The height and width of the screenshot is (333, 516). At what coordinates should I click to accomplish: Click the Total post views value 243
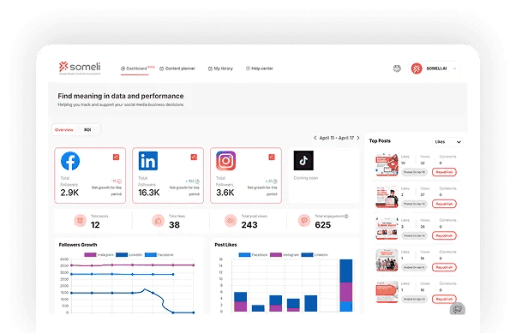click(x=249, y=225)
